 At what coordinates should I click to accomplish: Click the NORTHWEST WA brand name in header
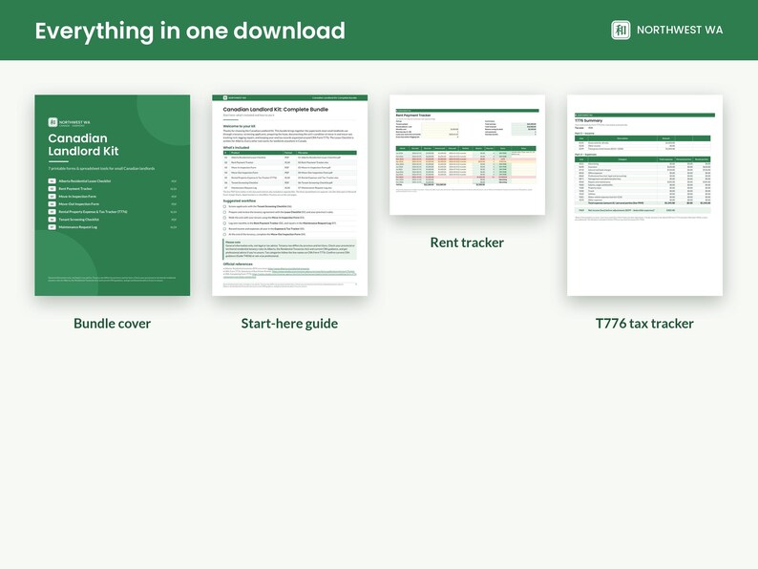pyautogui.click(x=680, y=30)
